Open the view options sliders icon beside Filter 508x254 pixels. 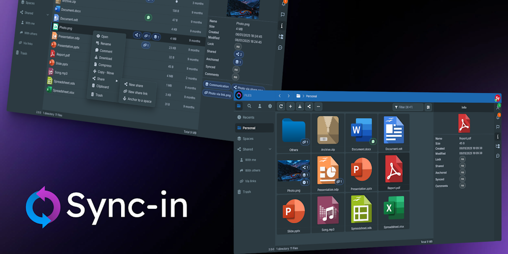click(428, 107)
